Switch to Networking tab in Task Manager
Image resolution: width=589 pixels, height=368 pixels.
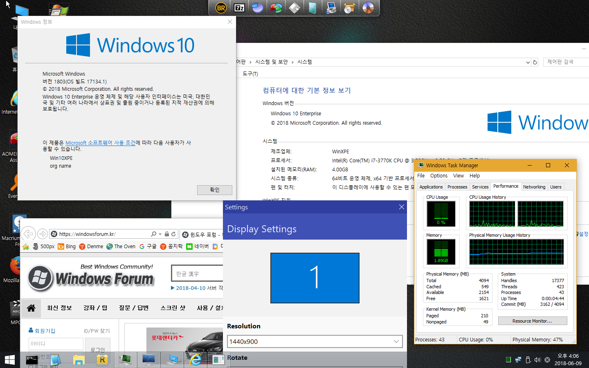pyautogui.click(x=534, y=187)
